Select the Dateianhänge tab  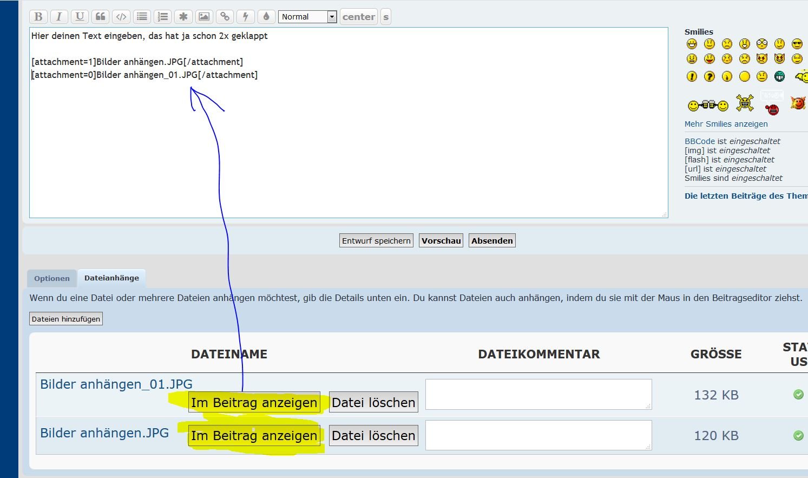click(111, 278)
